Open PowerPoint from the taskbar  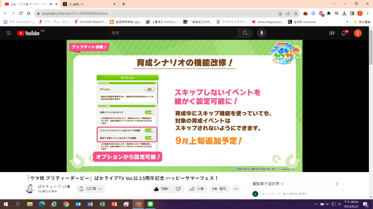114,204
